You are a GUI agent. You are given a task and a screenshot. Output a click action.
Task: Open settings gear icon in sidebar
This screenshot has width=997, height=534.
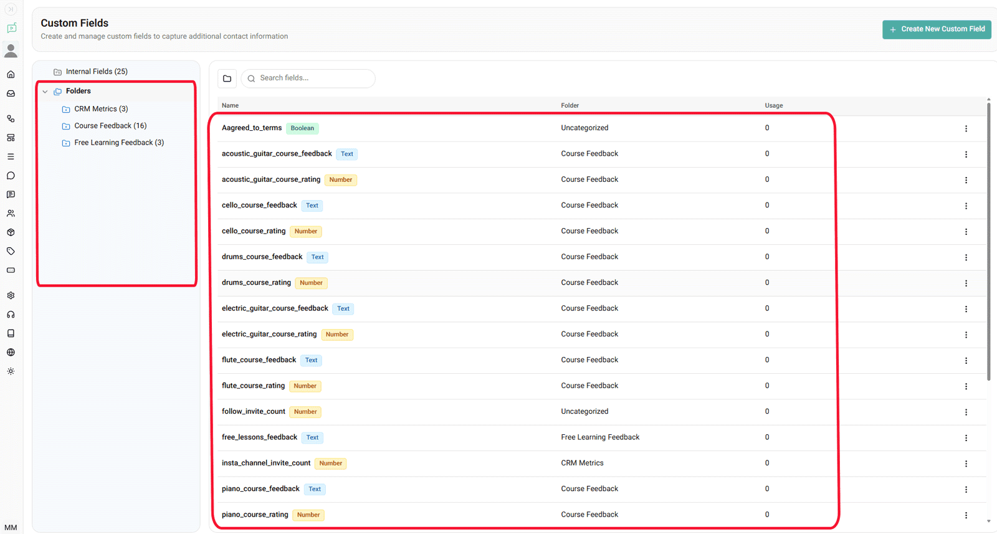click(x=11, y=295)
